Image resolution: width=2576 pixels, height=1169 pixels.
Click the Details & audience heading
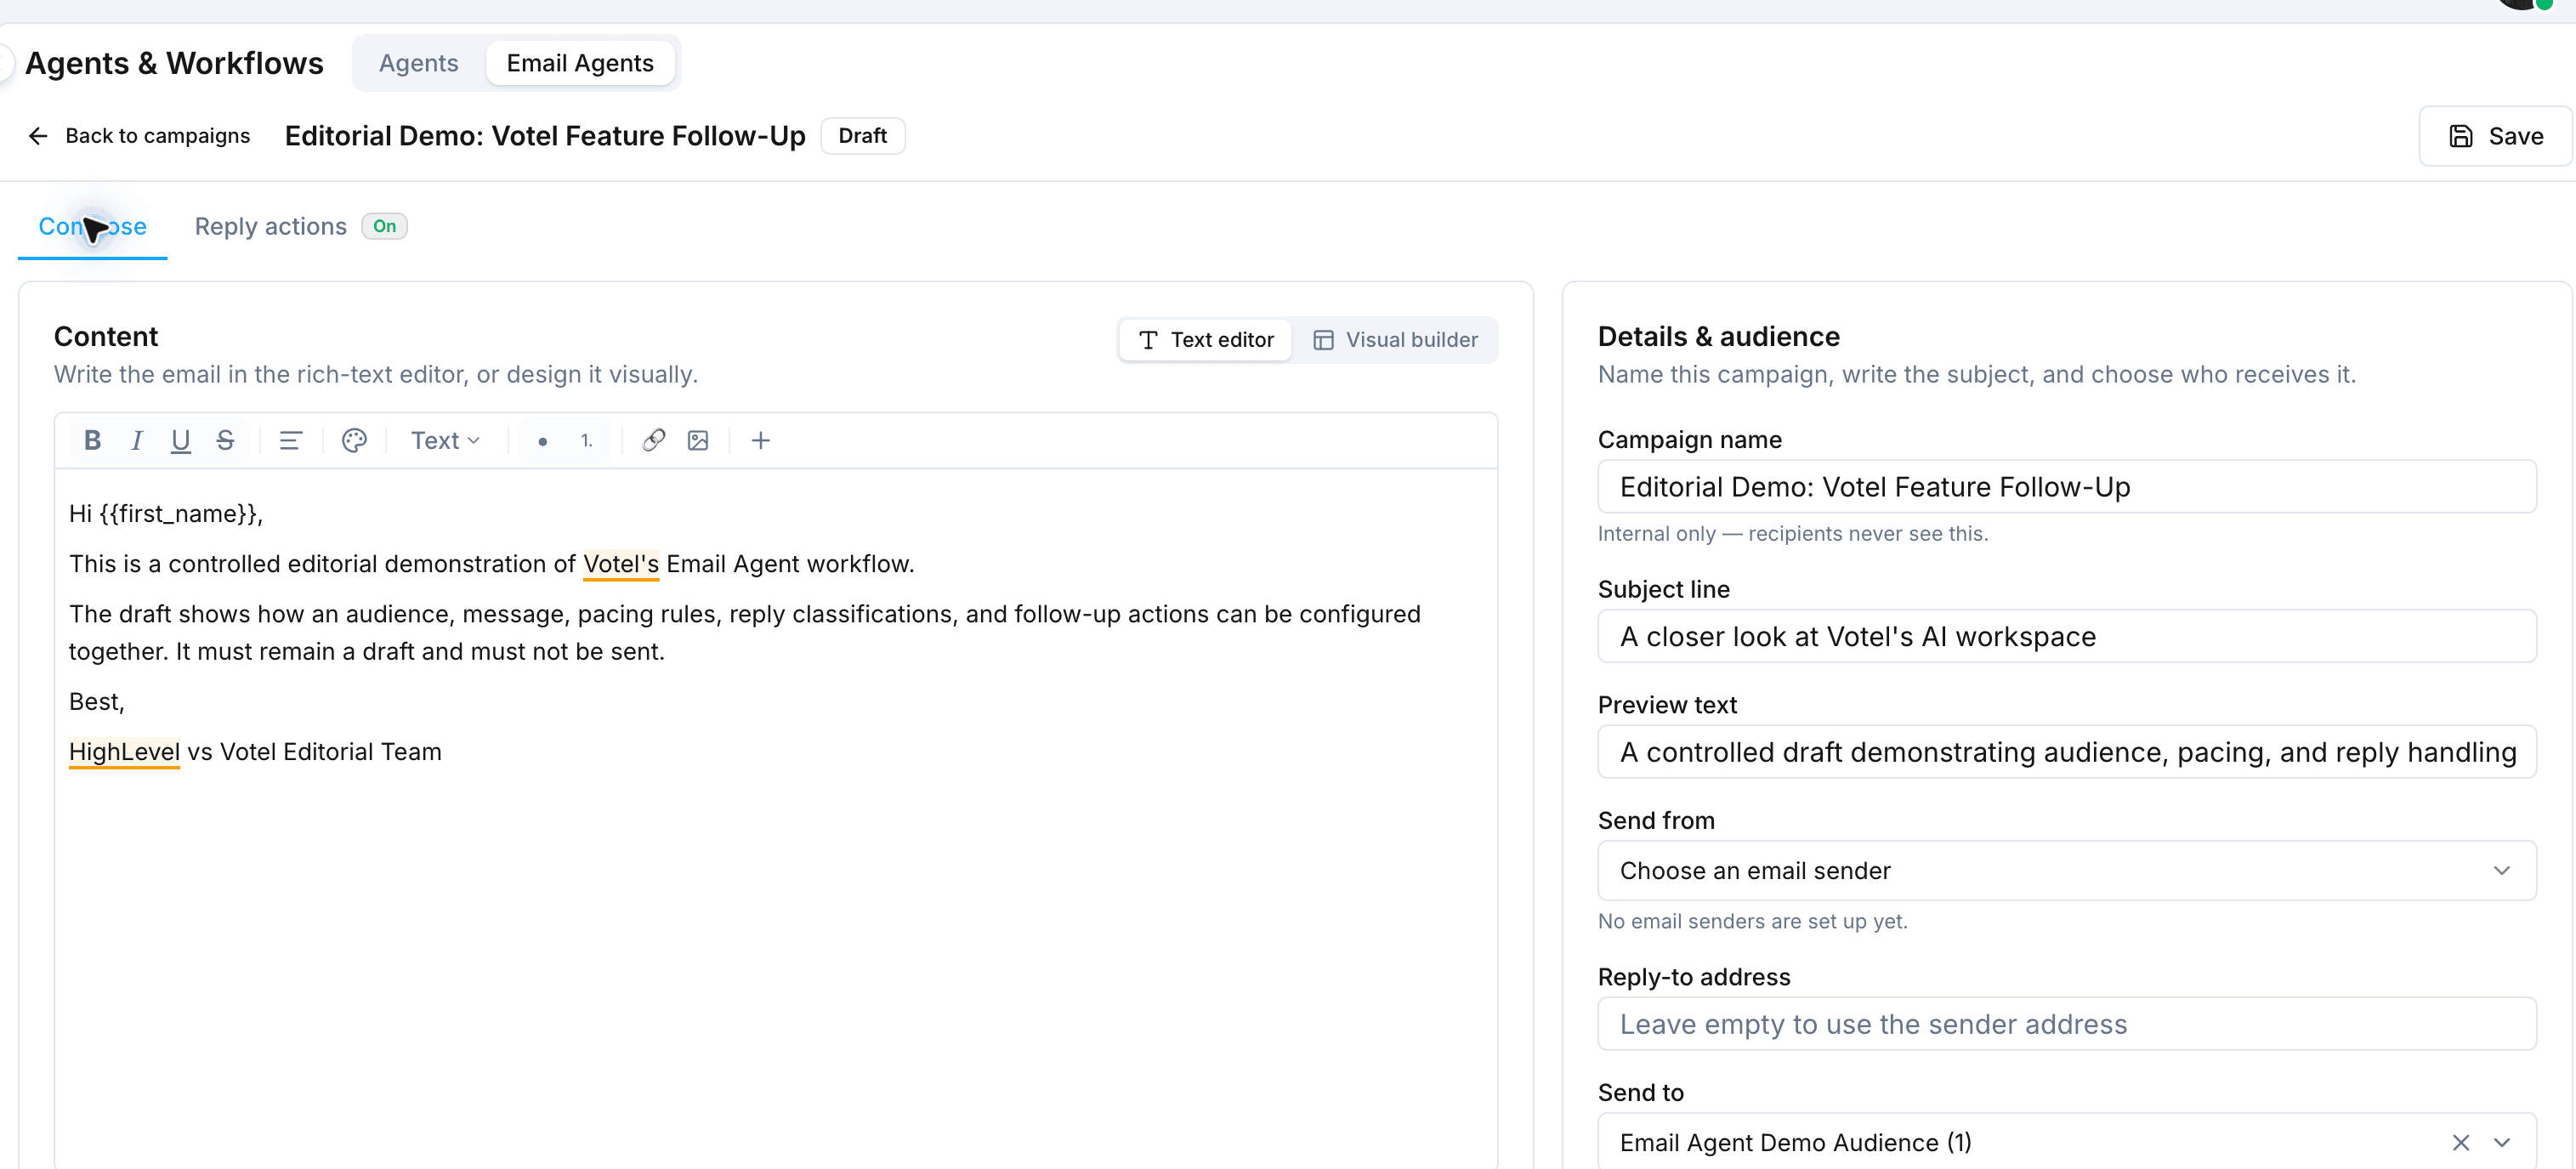[x=1718, y=336]
